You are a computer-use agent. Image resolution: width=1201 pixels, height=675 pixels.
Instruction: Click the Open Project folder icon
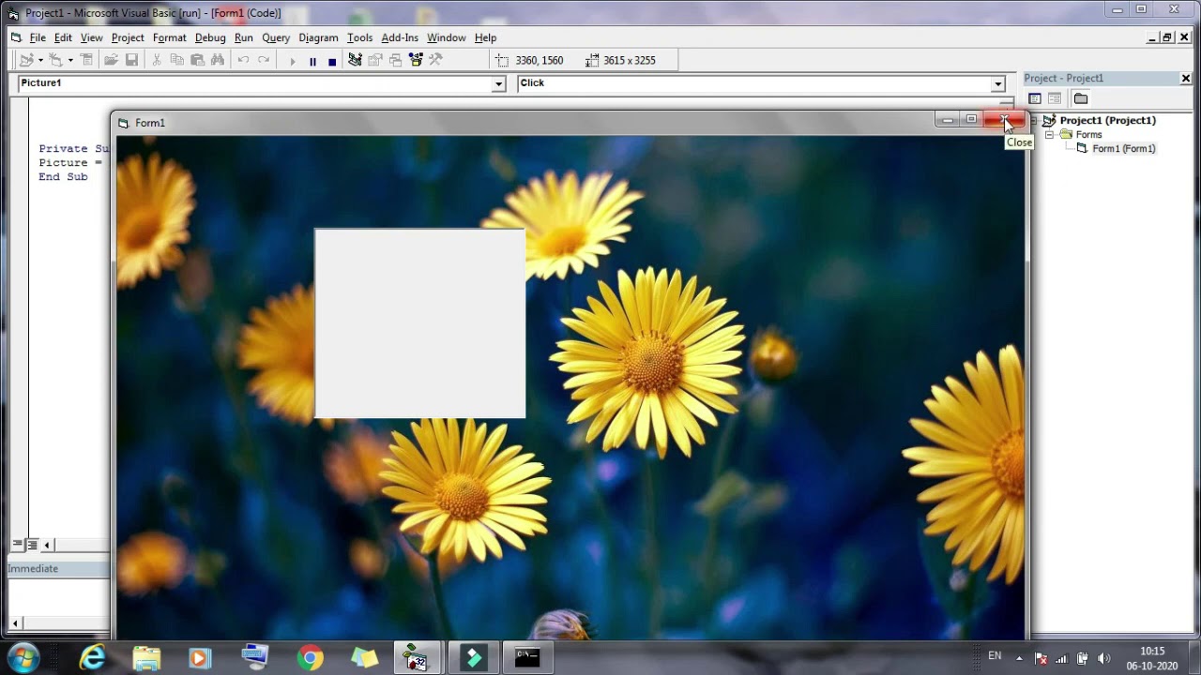coord(111,60)
